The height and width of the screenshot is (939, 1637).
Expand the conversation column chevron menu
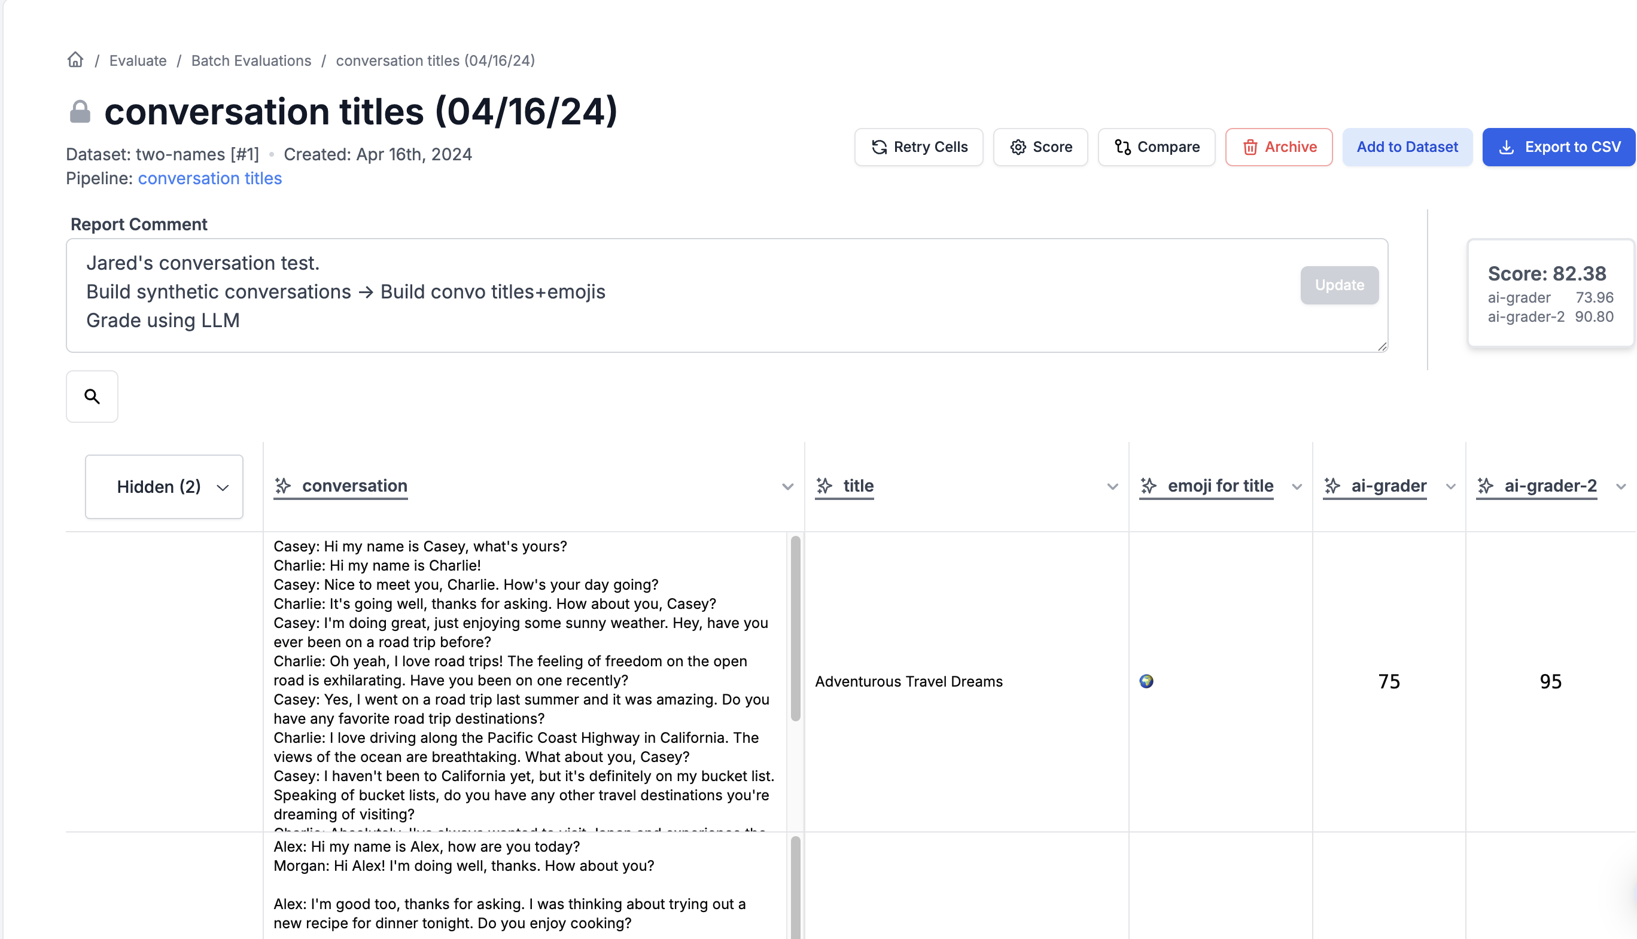(787, 486)
